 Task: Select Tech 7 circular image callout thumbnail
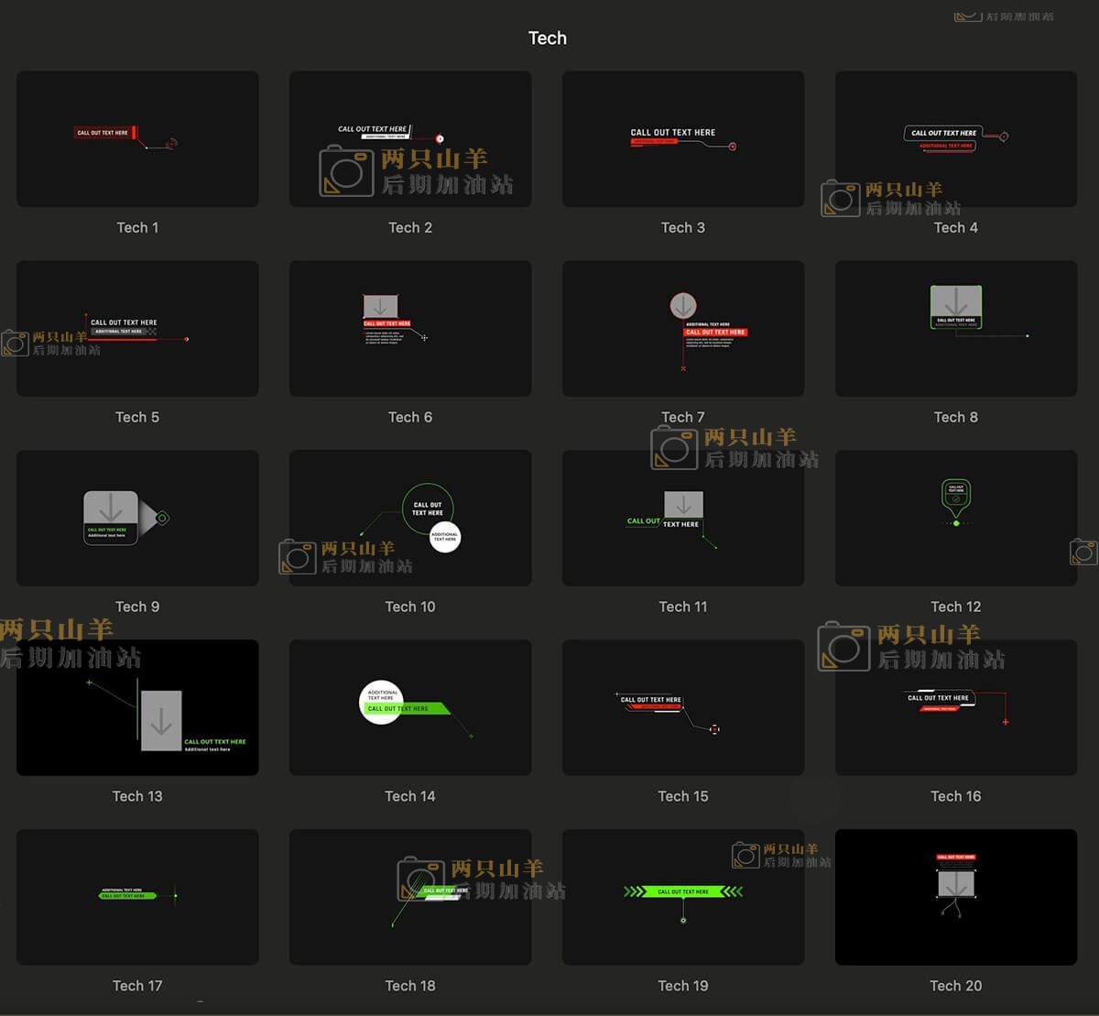(x=683, y=329)
